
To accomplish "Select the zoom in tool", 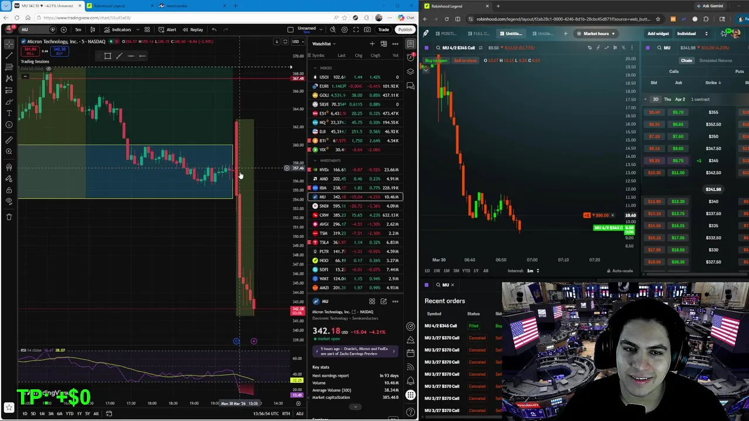I will 9,152.
